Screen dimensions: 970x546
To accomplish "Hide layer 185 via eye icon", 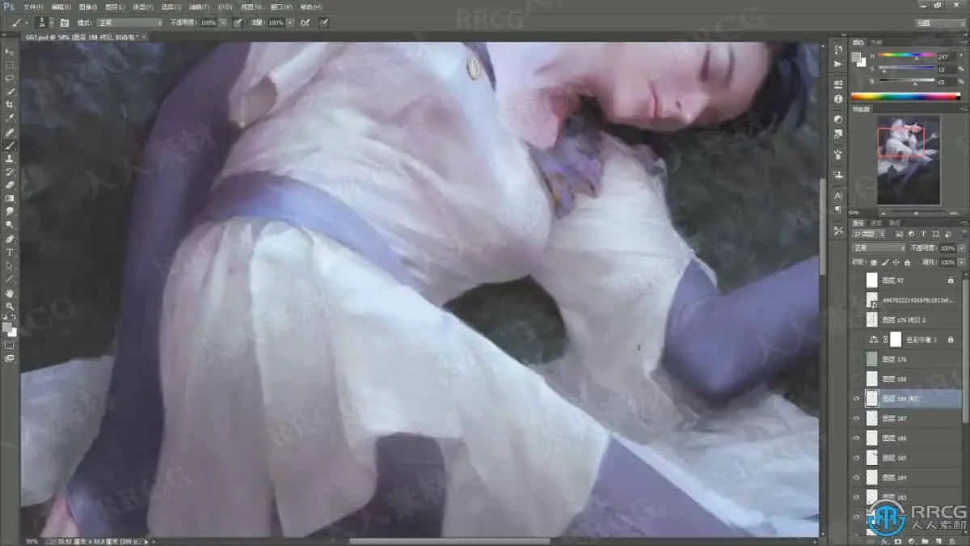I will coord(857,458).
